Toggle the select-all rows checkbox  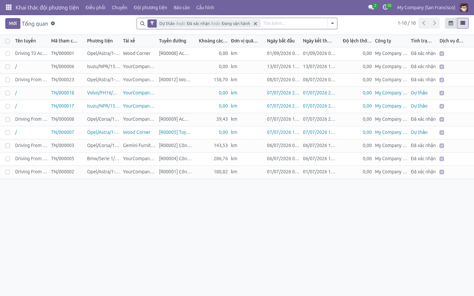point(8,41)
